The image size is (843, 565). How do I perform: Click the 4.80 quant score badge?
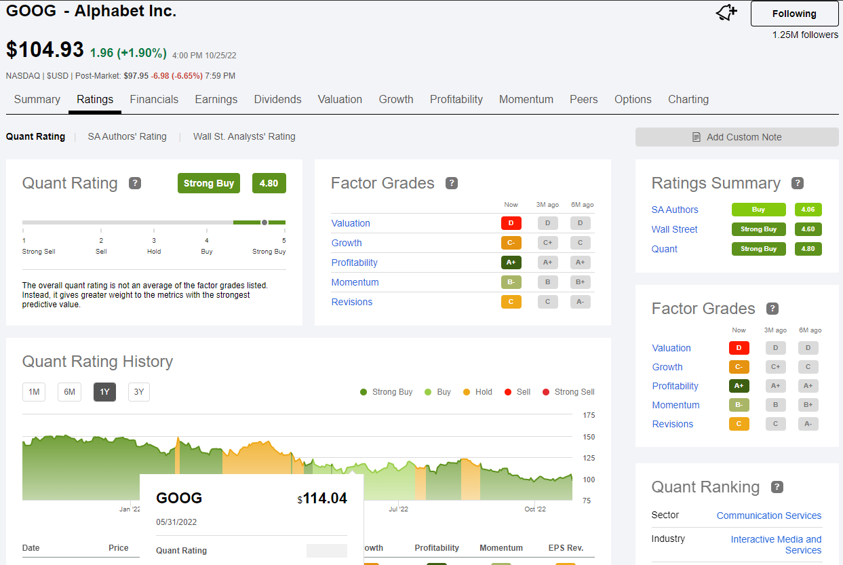(x=269, y=183)
